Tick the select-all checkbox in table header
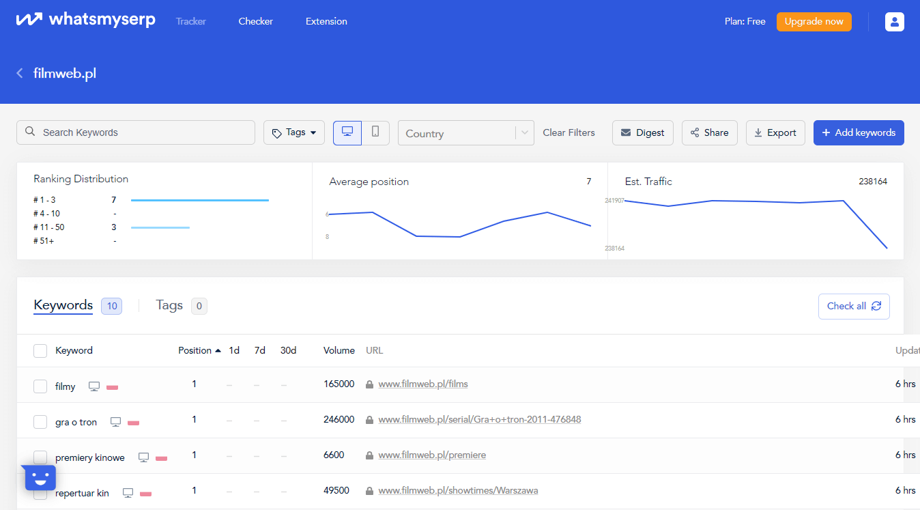Viewport: 920px width, 510px height. coord(40,351)
